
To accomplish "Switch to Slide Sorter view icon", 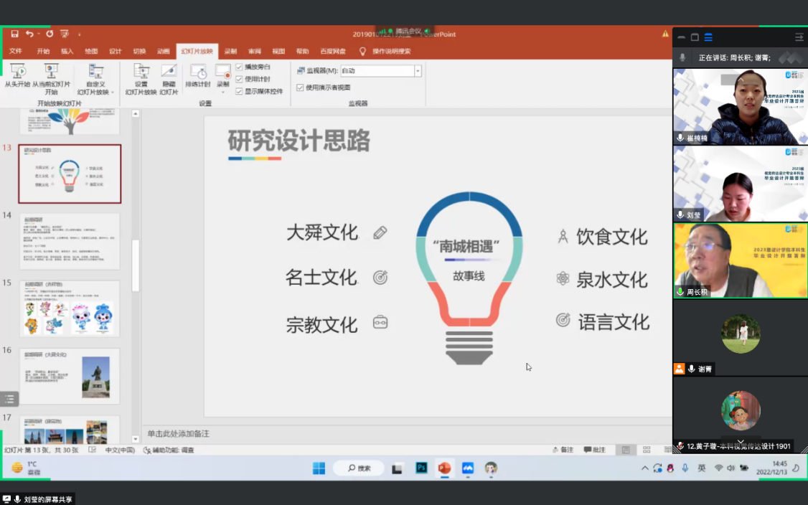I will [647, 450].
